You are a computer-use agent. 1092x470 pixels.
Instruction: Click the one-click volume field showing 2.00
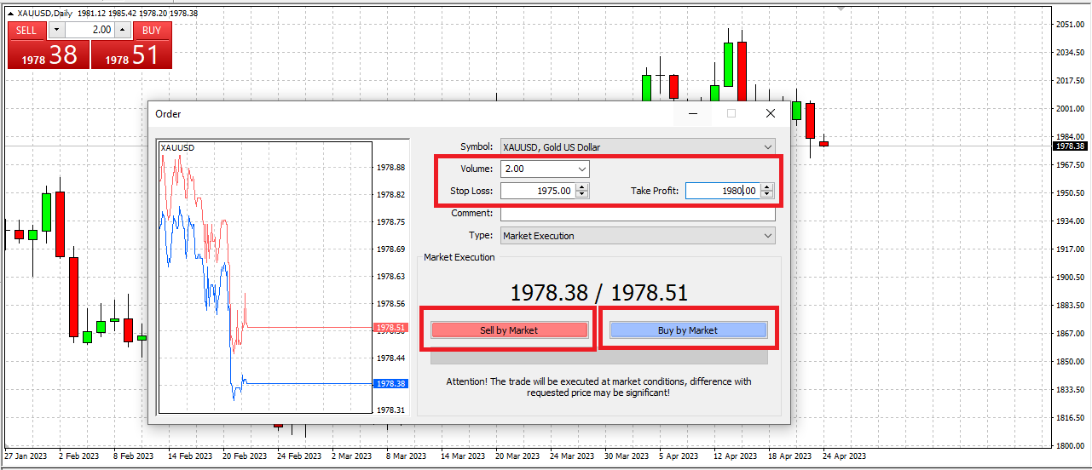click(x=89, y=30)
